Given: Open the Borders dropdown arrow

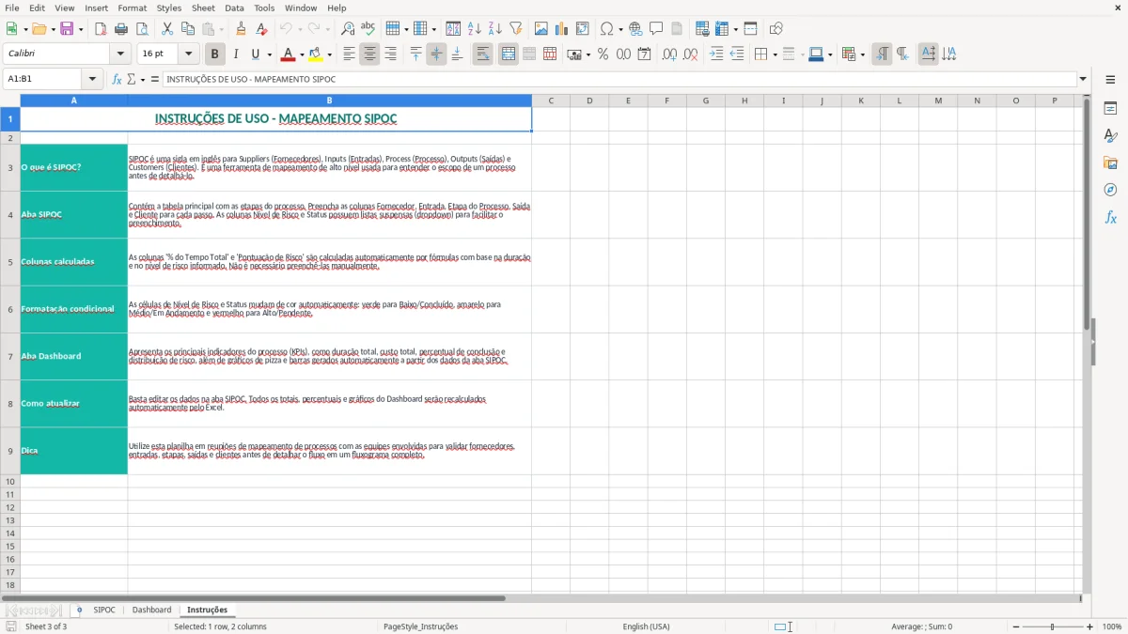Looking at the screenshot, I should (x=775, y=54).
